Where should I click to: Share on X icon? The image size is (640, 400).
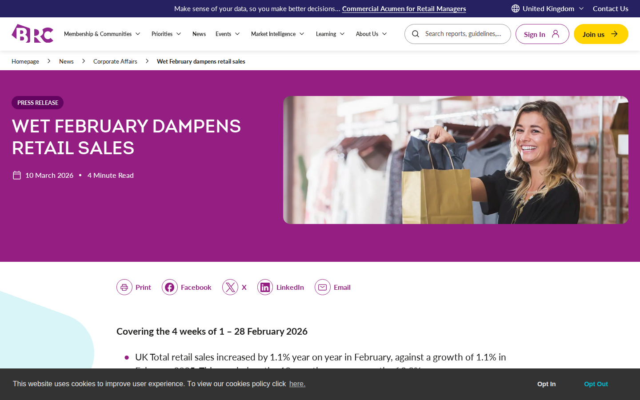230,287
